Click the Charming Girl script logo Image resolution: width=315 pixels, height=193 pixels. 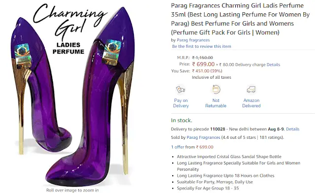(x=69, y=19)
